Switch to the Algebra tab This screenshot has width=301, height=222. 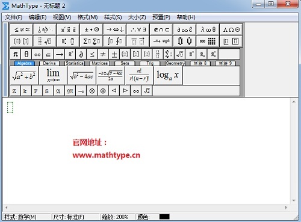(x=25, y=63)
